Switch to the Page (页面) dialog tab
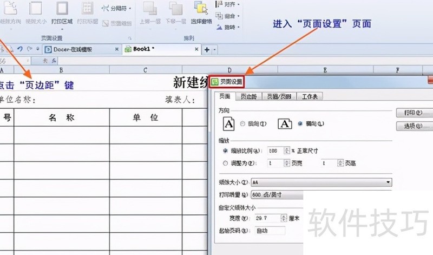Screen dimensions: 433x255 tap(225, 96)
